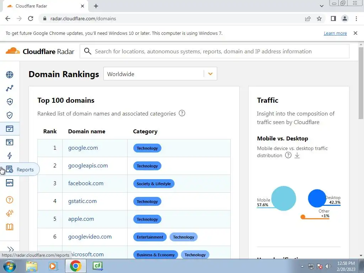Show hidden system tray icons
This screenshot has width=364, height=273.
[302, 266]
